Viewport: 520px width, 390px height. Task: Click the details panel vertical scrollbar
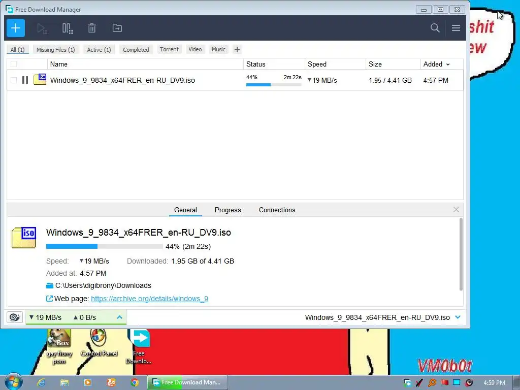pos(461,254)
